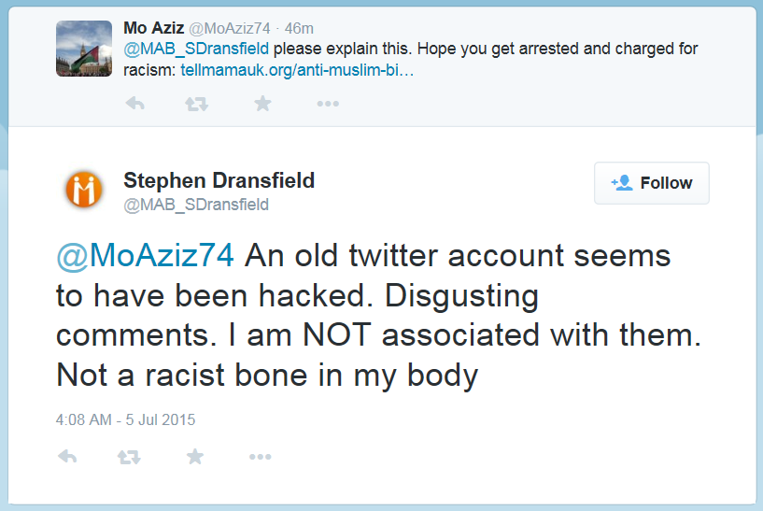Open more options on Stephen Dransfield's tweet
This screenshot has height=511, width=763.
(x=260, y=457)
